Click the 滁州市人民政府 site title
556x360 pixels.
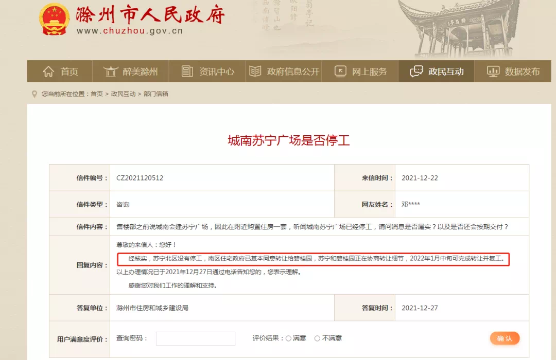click(150, 14)
